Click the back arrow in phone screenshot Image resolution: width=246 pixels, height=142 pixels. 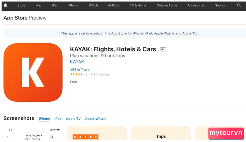tap(8, 137)
